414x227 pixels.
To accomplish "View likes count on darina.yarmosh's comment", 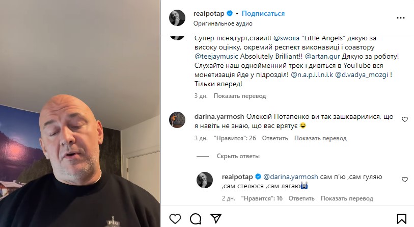I will [235, 138].
